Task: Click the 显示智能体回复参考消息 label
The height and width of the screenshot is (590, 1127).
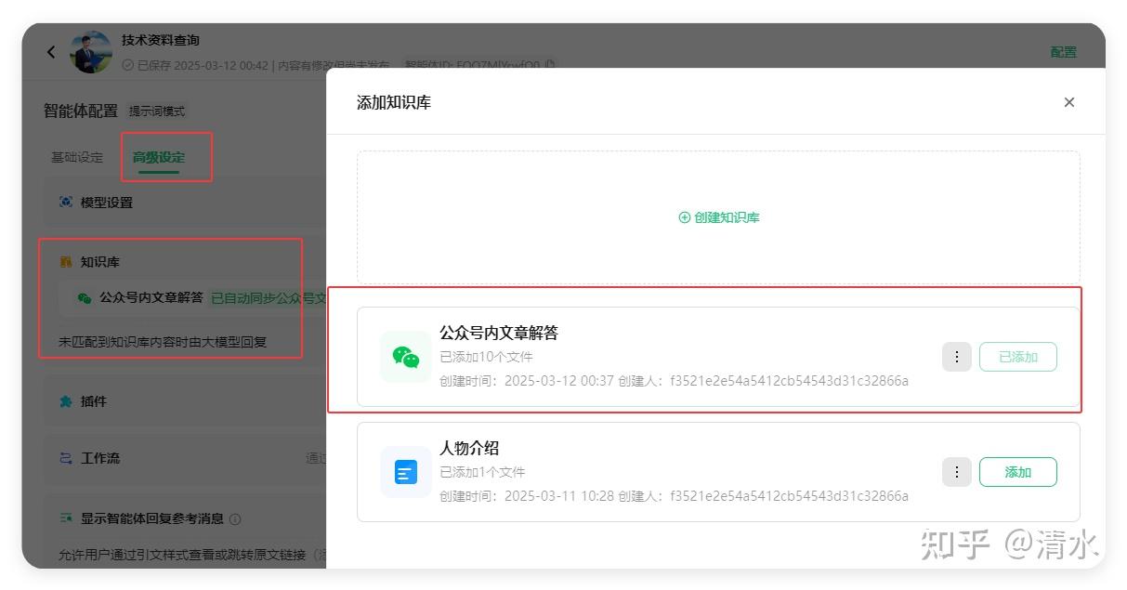Action: 152,518
